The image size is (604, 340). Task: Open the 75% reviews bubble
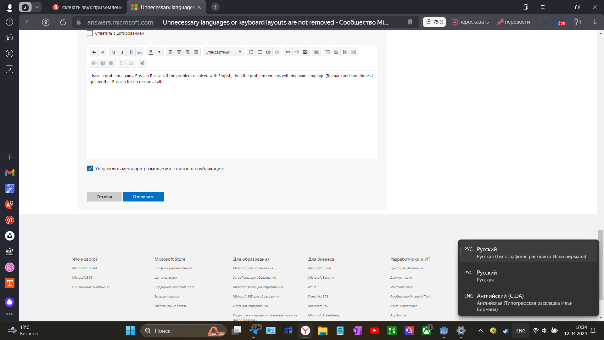[434, 22]
